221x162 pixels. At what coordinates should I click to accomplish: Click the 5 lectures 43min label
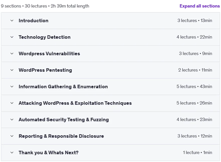click(x=194, y=86)
